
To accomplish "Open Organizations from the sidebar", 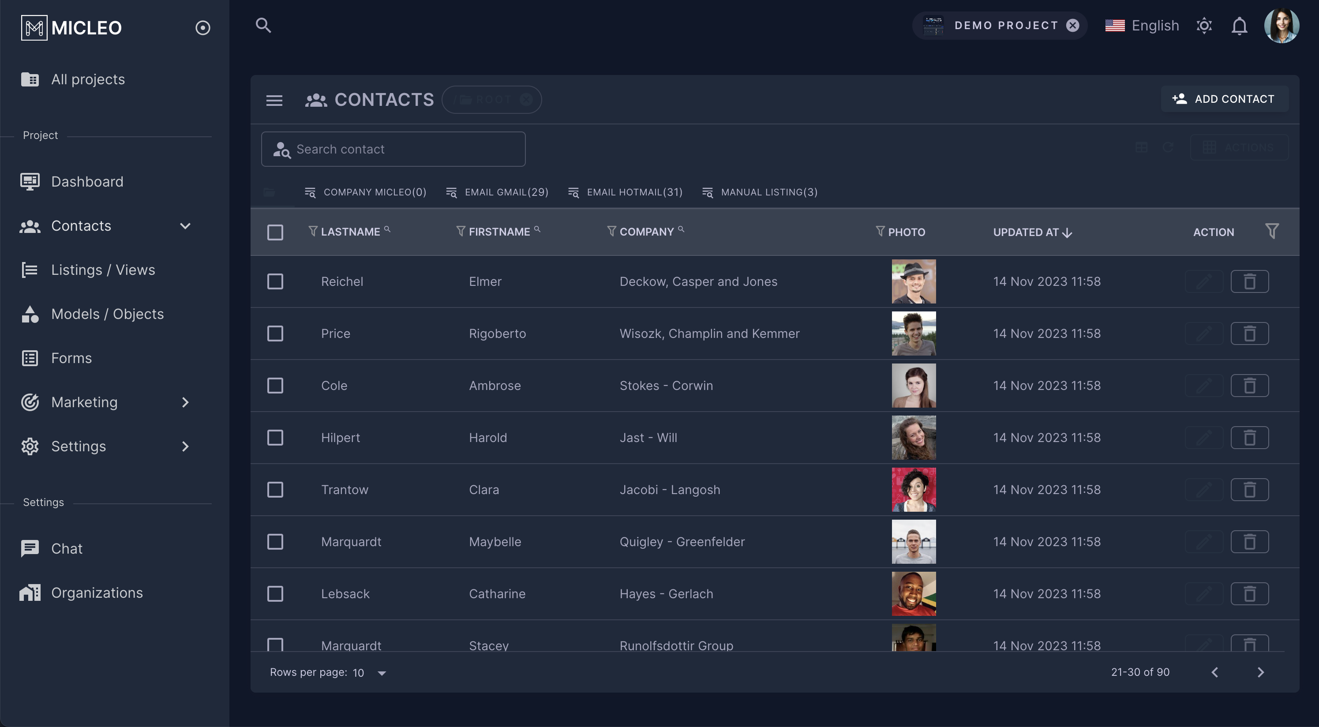I will (97, 592).
